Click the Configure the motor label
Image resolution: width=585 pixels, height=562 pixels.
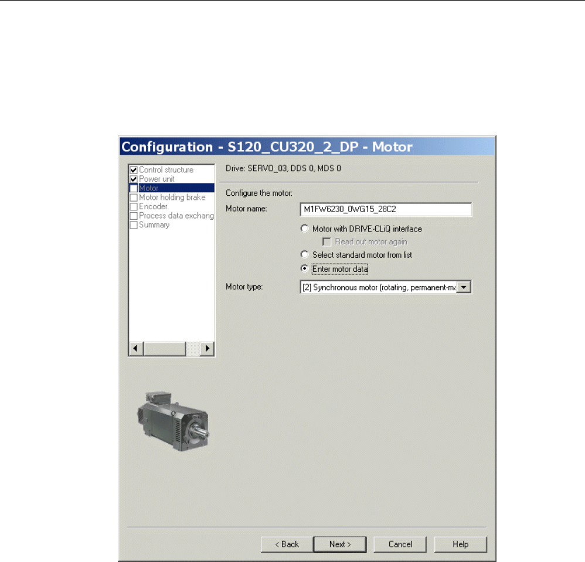(x=259, y=193)
